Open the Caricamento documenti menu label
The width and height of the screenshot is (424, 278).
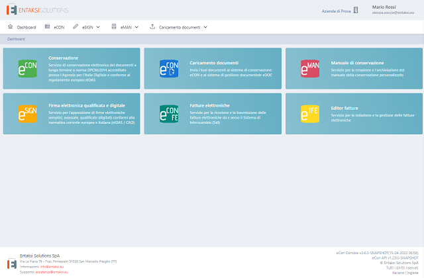pyautogui.click(x=180, y=27)
